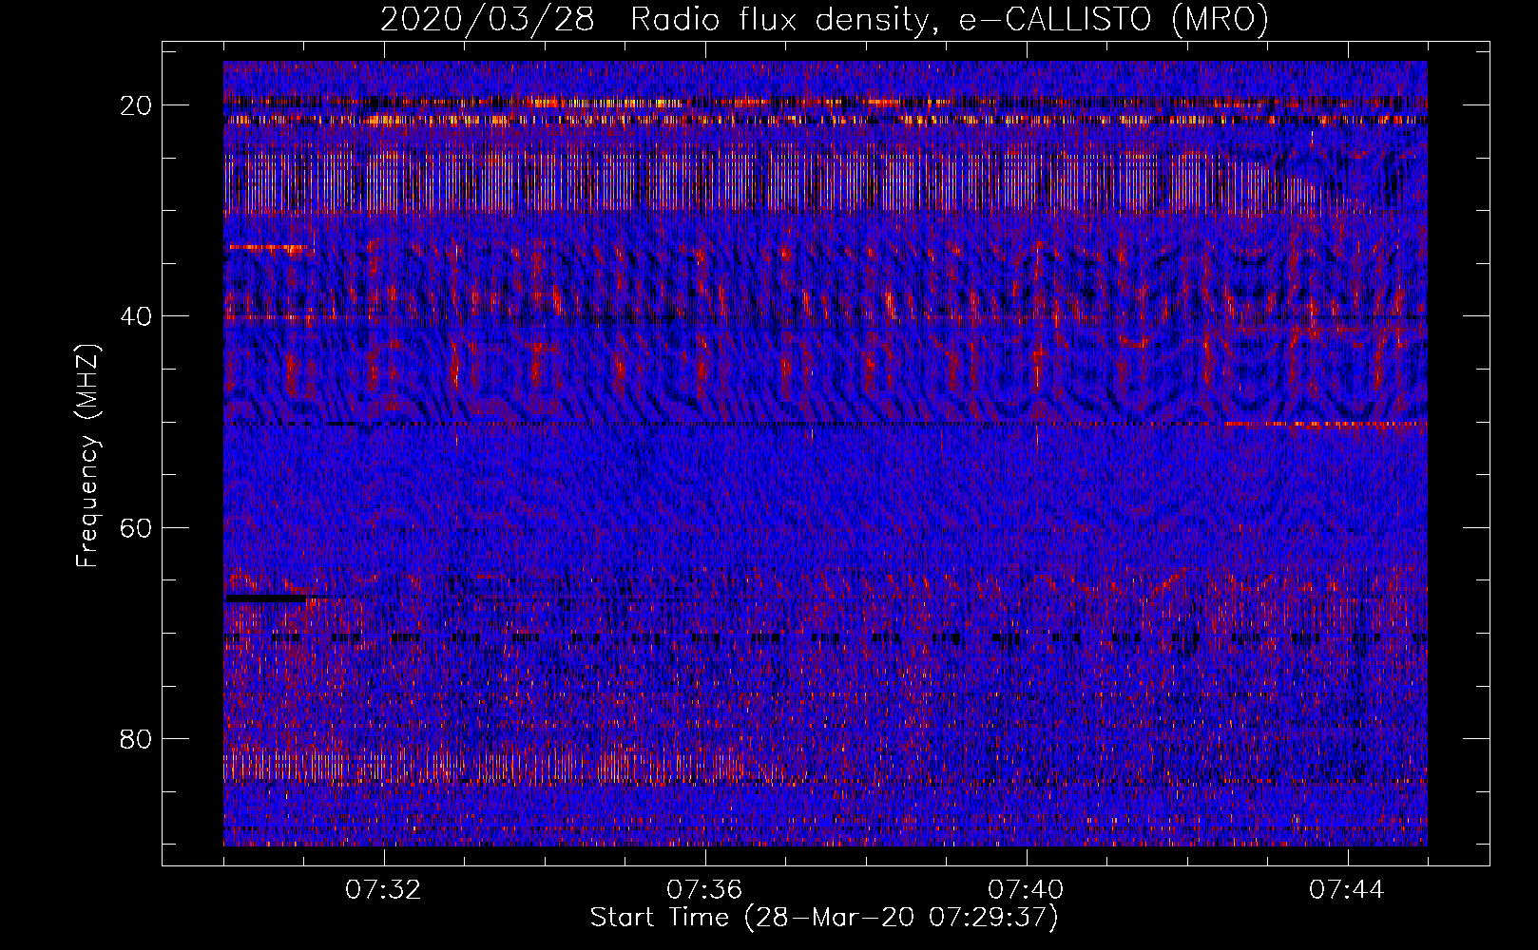Screen dimensions: 1538x950
Task: Click the frequency tick label '20'
Action: pos(136,105)
